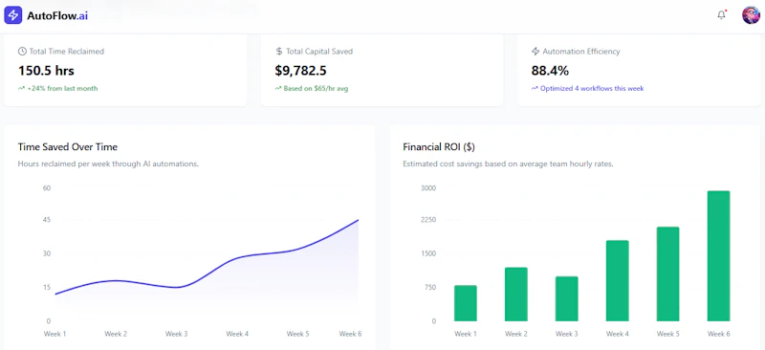The width and height of the screenshot is (765, 350).
Task: Click Week 5 label under Financial ROI bars
Action: pyautogui.click(x=667, y=334)
